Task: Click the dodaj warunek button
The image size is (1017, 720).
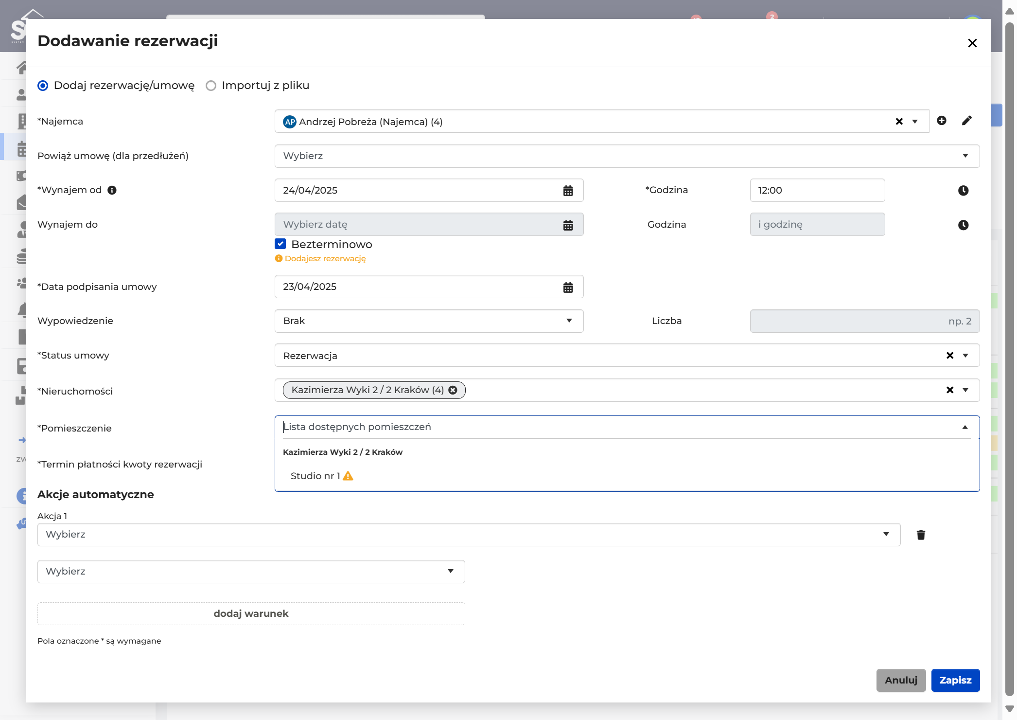Action: coord(251,613)
